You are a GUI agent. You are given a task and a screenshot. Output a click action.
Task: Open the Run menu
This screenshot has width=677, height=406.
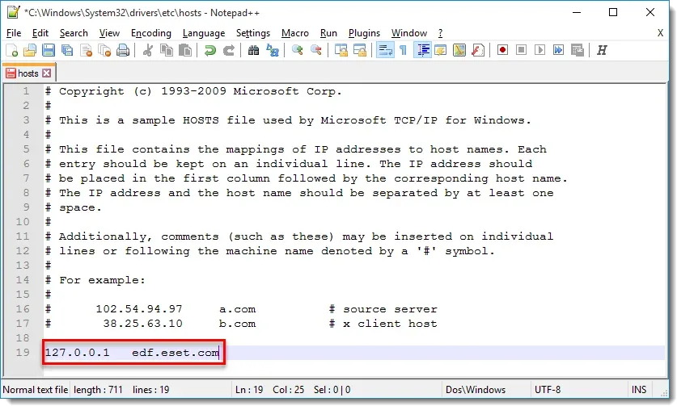pyautogui.click(x=328, y=33)
